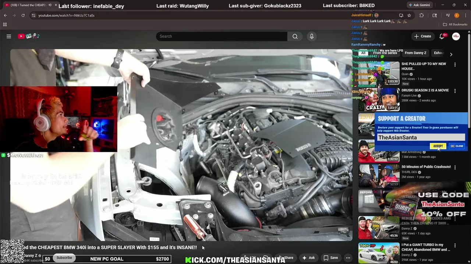Select the partially visible 'Exhau...' filter chip
The image size is (471, 264).
tap(438, 53)
